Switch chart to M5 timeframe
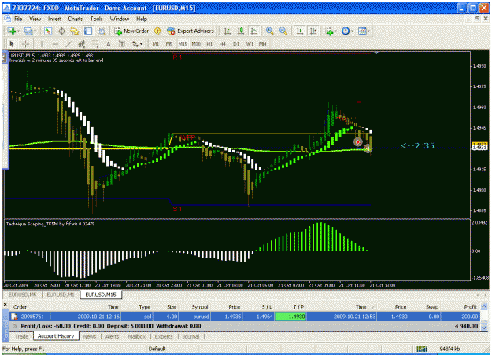The width and height of the screenshot is (492, 355). coord(169,44)
